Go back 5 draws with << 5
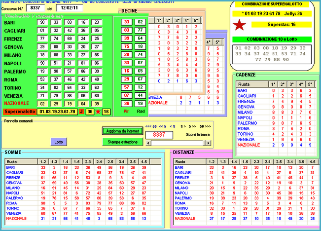The width and height of the screenshot is (321, 231). coord(163,126)
